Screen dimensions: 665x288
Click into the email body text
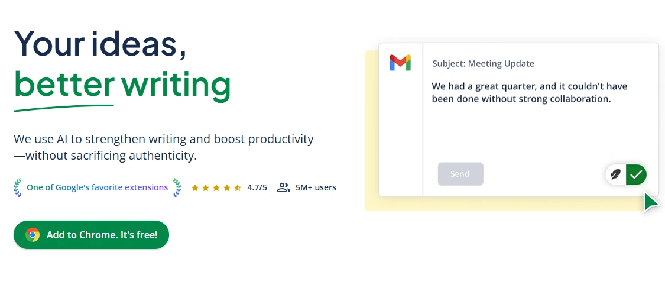pyautogui.click(x=529, y=93)
